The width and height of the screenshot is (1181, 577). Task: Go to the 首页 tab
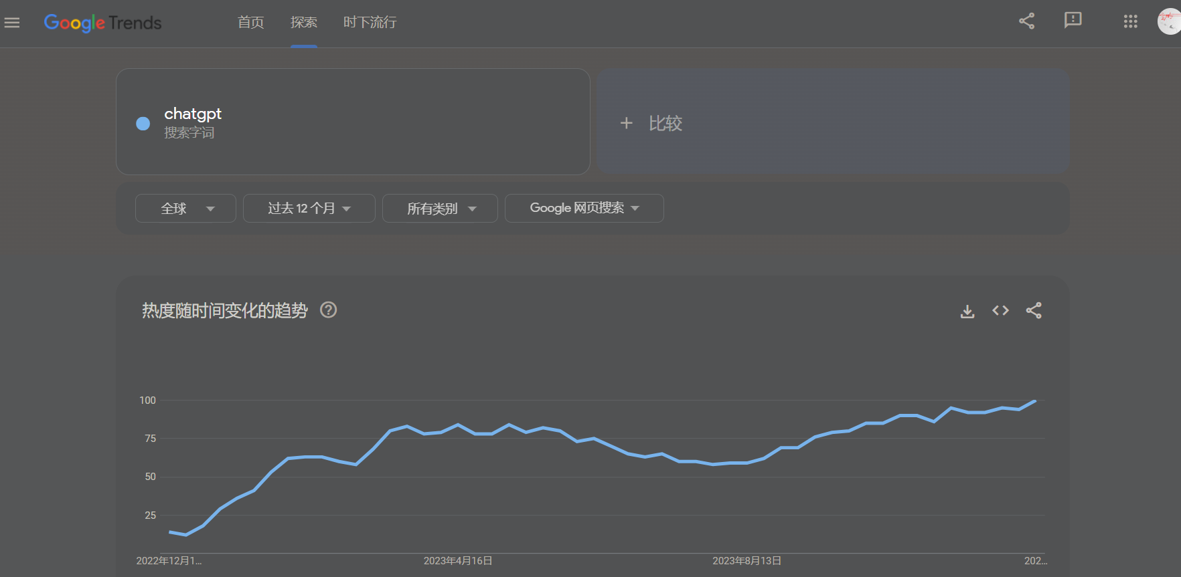[250, 23]
